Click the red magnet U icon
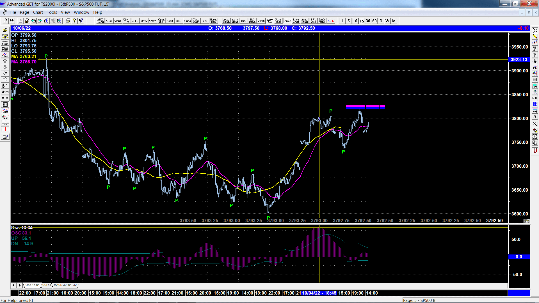Viewport: 539px width, 303px height. [535, 151]
